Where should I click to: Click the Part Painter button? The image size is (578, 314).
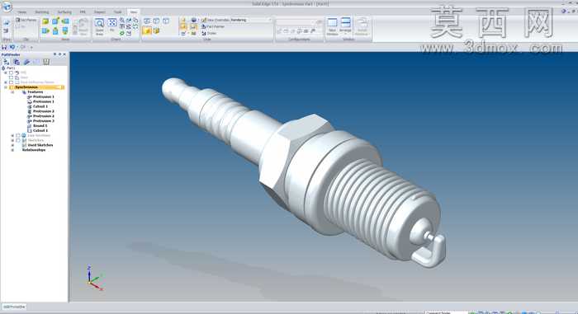(213, 26)
